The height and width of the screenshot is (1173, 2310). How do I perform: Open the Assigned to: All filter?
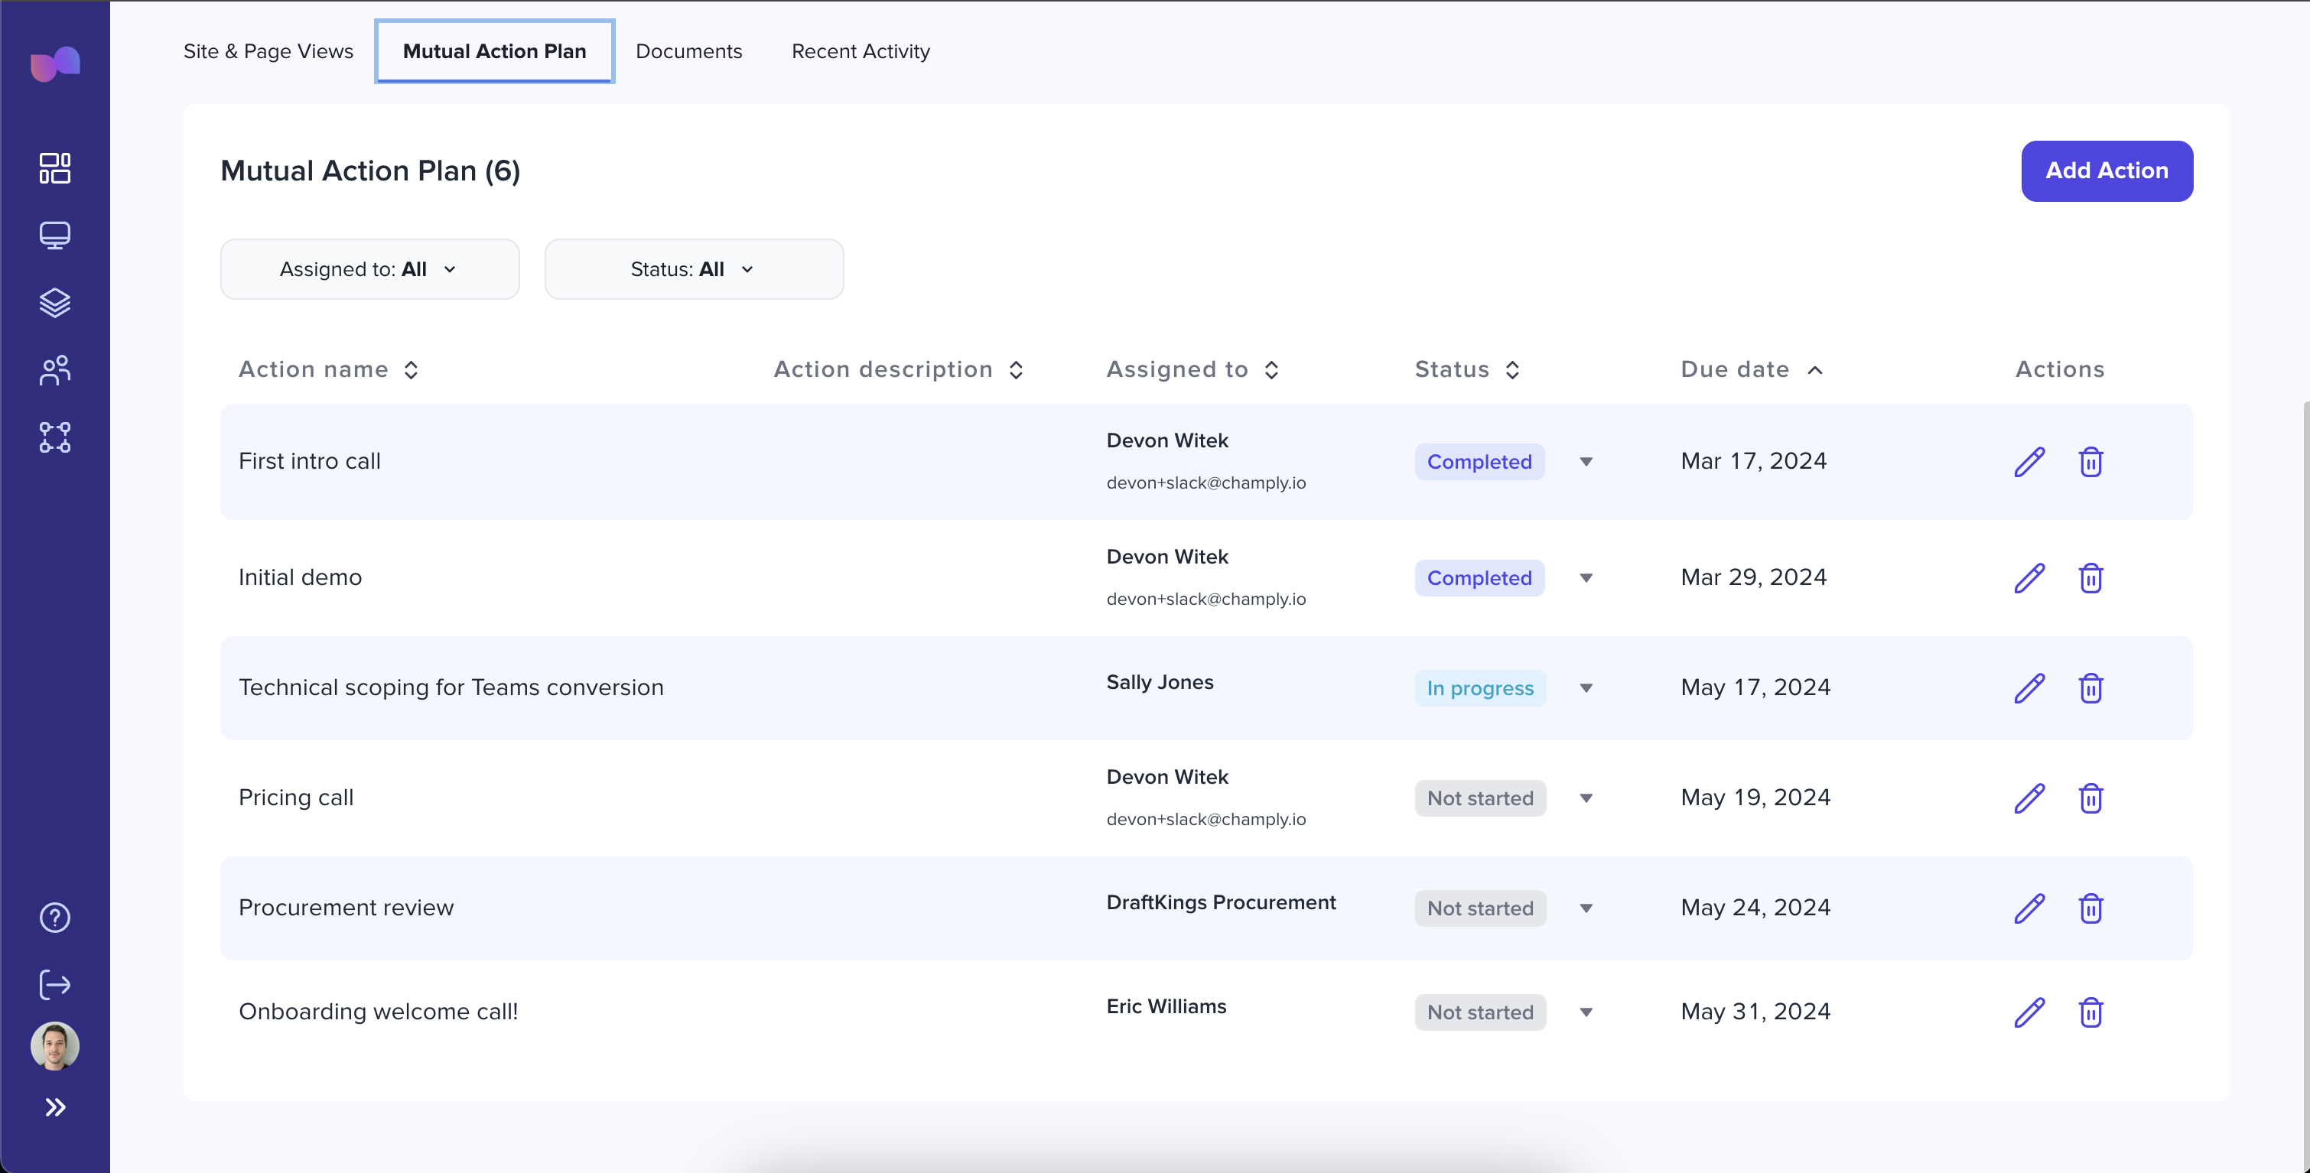pos(369,269)
